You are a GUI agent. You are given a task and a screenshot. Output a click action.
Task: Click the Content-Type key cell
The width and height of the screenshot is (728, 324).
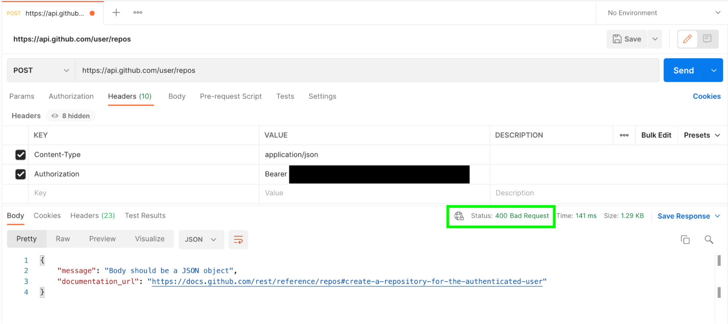143,155
